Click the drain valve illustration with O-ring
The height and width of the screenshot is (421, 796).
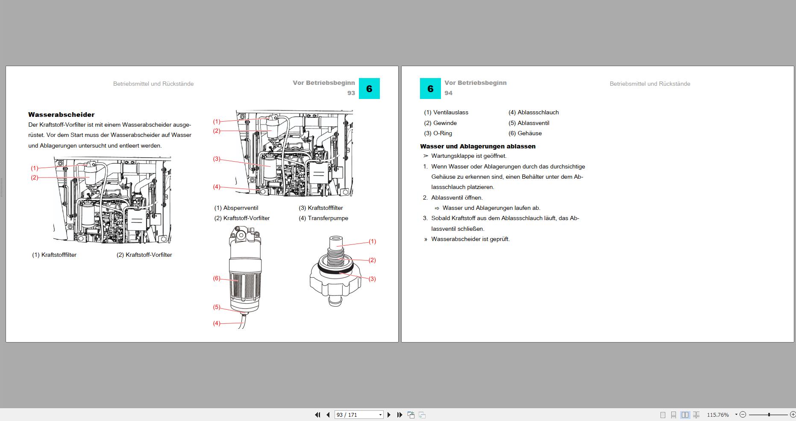(335, 271)
